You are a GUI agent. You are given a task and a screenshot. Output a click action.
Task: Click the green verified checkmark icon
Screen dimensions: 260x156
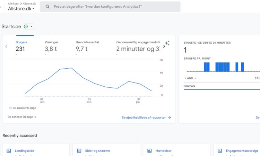pos(26,27)
